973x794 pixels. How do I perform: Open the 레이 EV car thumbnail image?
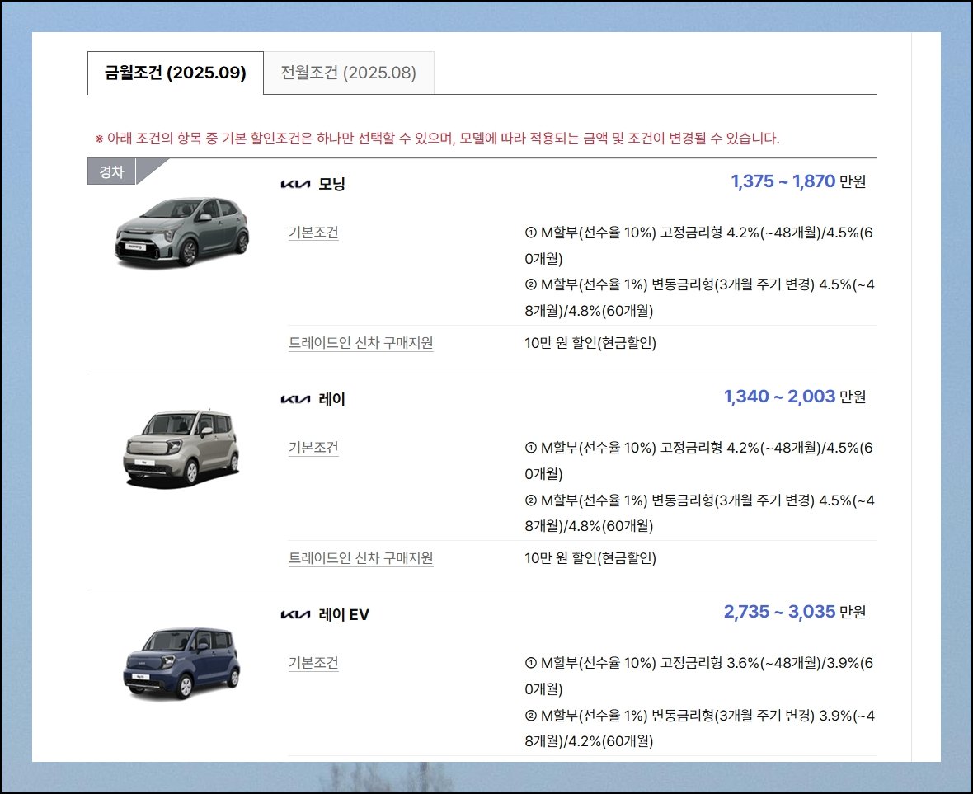[181, 663]
